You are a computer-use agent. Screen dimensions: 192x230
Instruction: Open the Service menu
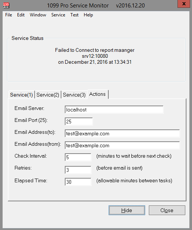(58, 15)
